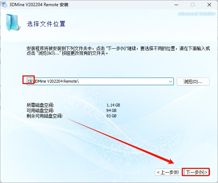Click the 剩余可用磁盘空间 label
218x183 pixels.
pos(45,116)
